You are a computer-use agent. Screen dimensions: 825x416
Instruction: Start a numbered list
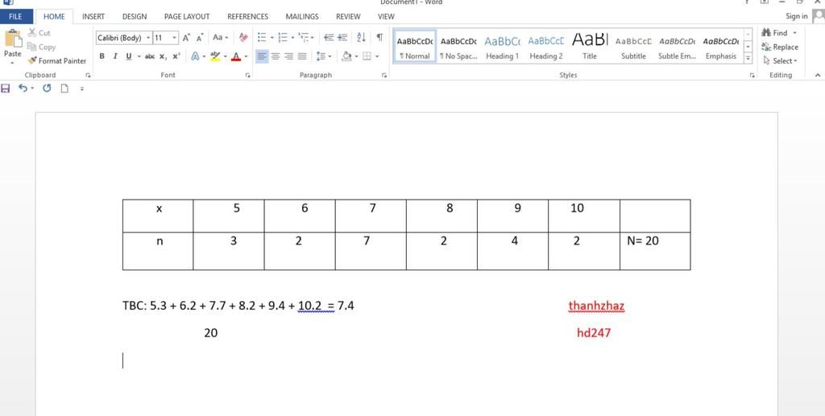coord(283,38)
